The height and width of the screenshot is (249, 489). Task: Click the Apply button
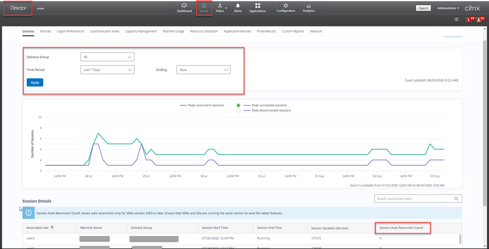pos(35,83)
